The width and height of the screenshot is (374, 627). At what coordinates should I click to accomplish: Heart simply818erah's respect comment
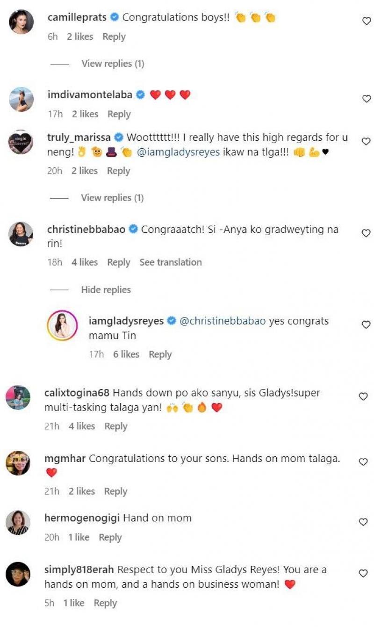coord(363,573)
